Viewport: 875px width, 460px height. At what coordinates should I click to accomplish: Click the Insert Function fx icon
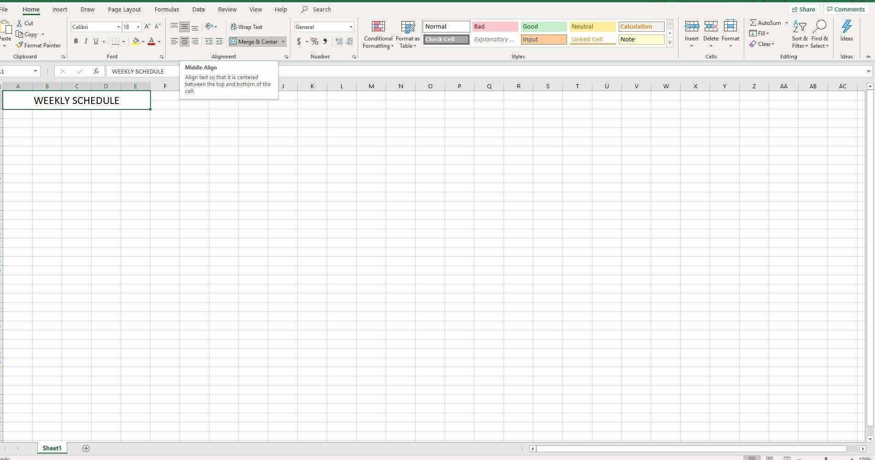[x=96, y=71]
